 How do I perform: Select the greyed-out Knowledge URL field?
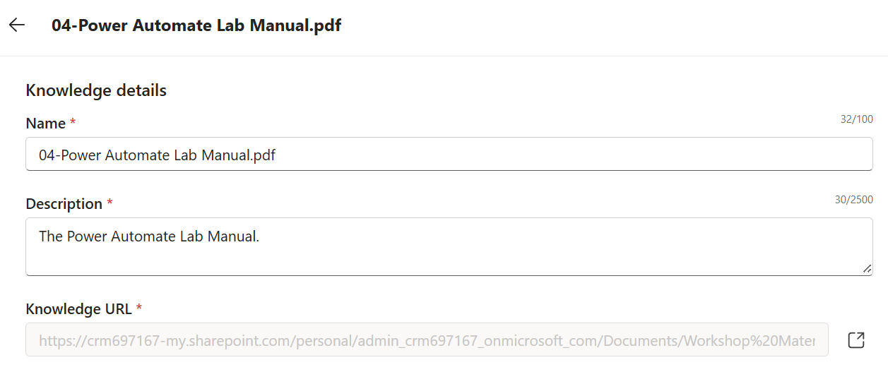(x=427, y=340)
